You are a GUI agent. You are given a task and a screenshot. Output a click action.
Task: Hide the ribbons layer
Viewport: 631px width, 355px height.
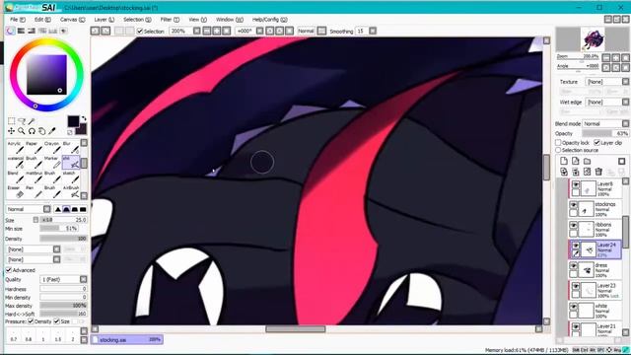574,226
